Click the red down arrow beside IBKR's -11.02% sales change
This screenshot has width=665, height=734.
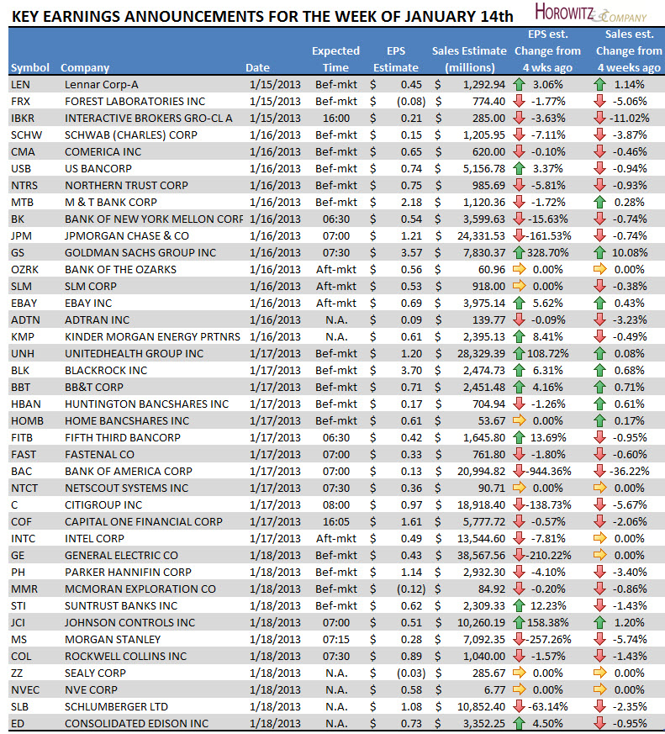(599, 119)
